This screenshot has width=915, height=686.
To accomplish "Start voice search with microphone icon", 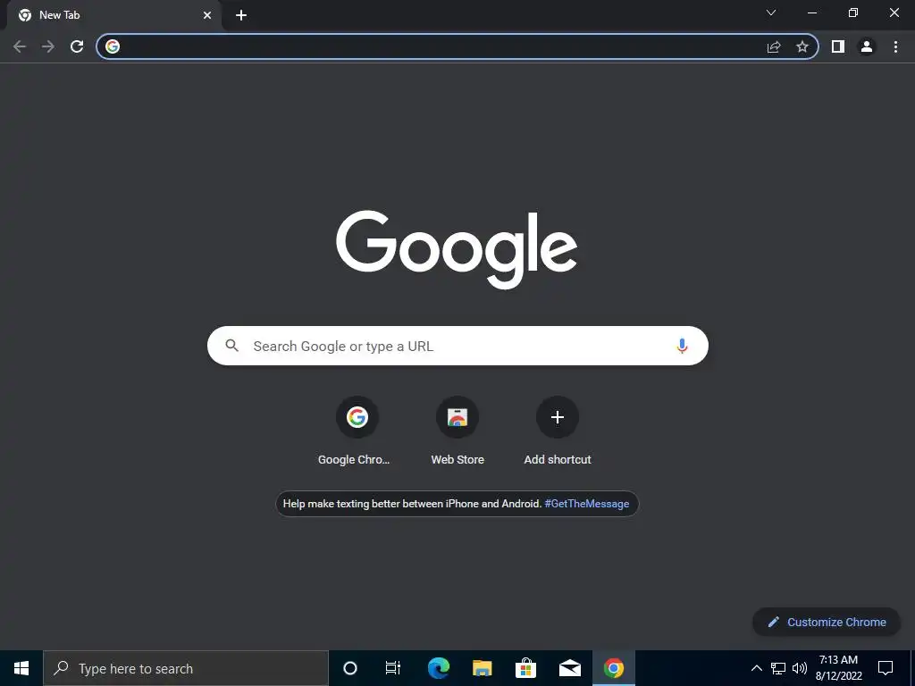I will pyautogui.click(x=682, y=346).
